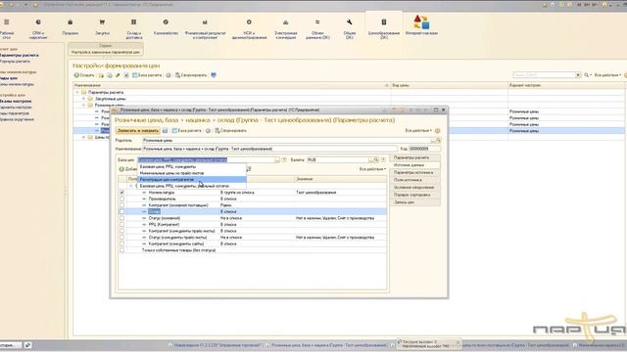Collapse the Параметры расчета tree folder

77,92
